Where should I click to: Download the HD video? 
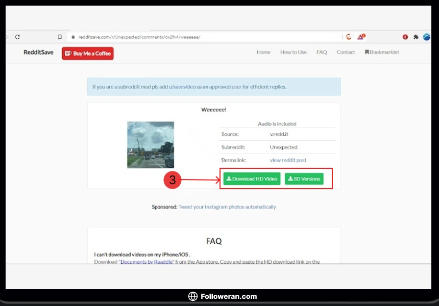click(x=251, y=178)
